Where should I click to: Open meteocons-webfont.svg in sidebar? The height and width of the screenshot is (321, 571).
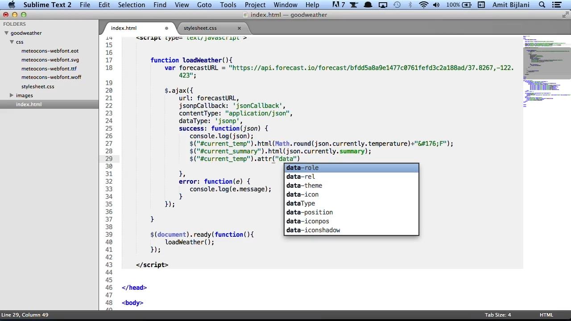(50, 60)
